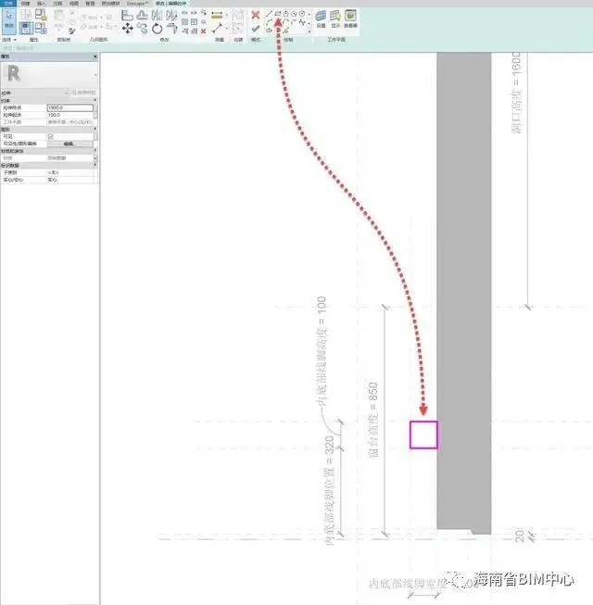Collapse the 图形 graphics section
This screenshot has height=605, width=593.
click(95, 130)
